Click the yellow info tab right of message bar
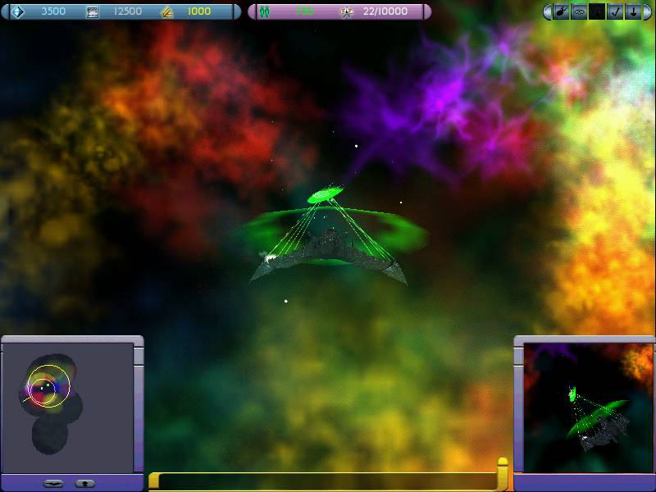656x492 pixels. coord(503,474)
